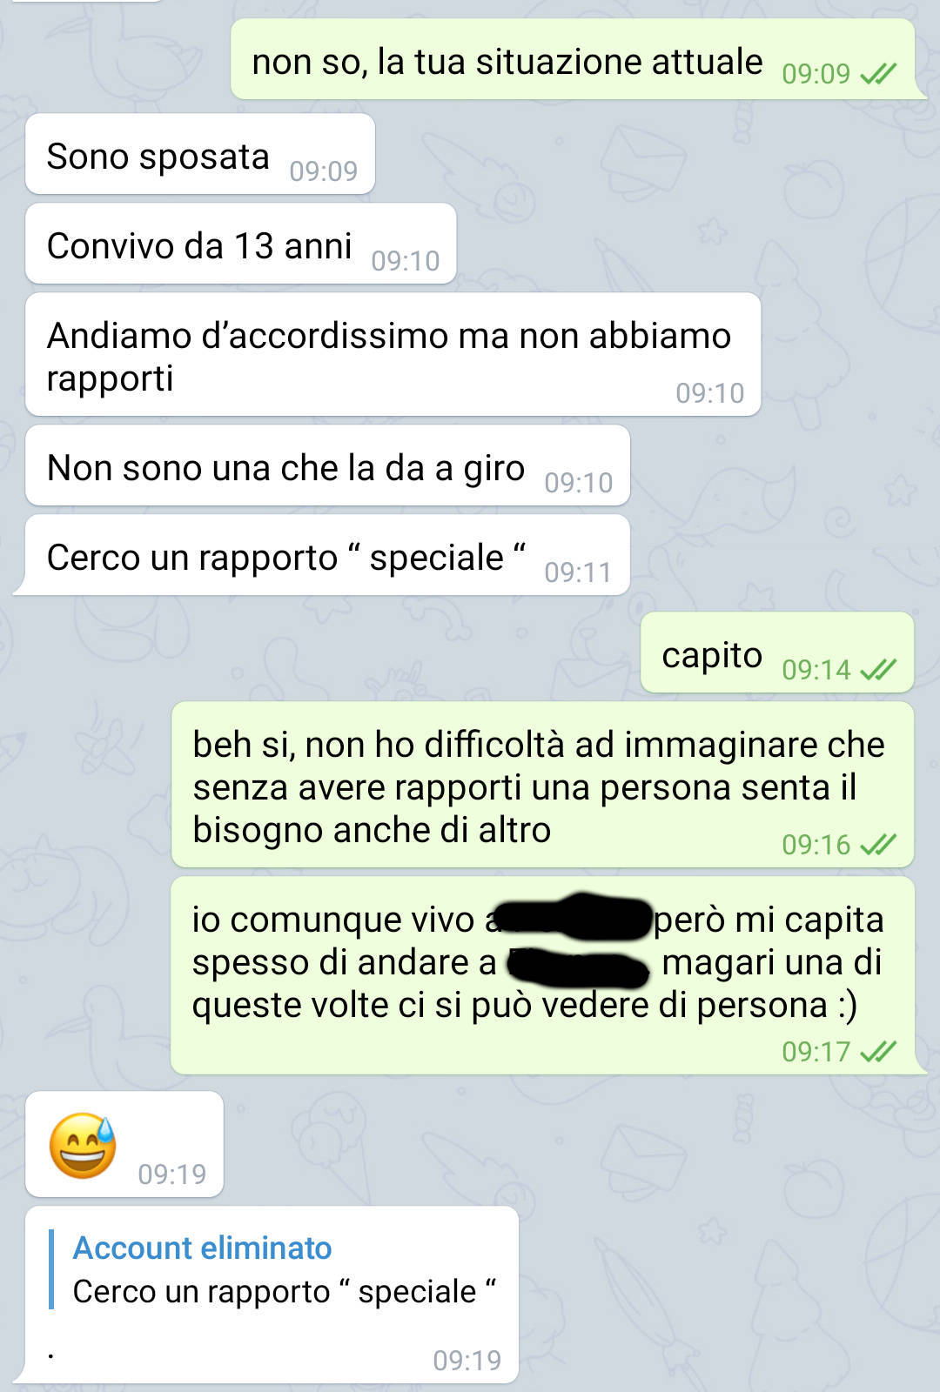The image size is (940, 1392).
Task: Click the read checkmarks at 09:17
Action: (x=878, y=1052)
